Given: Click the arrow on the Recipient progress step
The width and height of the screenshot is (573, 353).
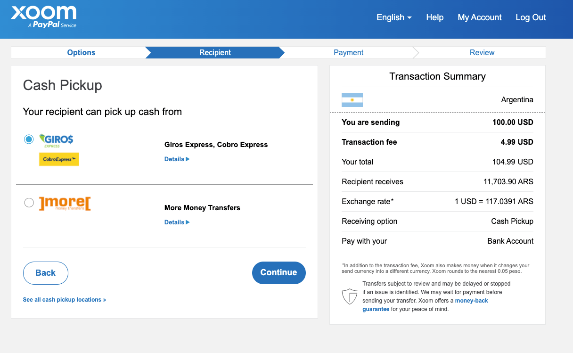Looking at the screenshot, I should (x=281, y=52).
